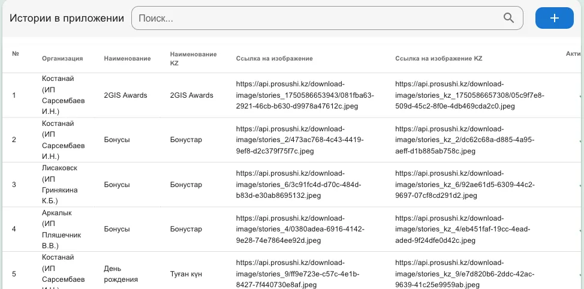Click the 2GIS Awards KZ name cell
The image size is (584, 289).
pyautogui.click(x=191, y=95)
